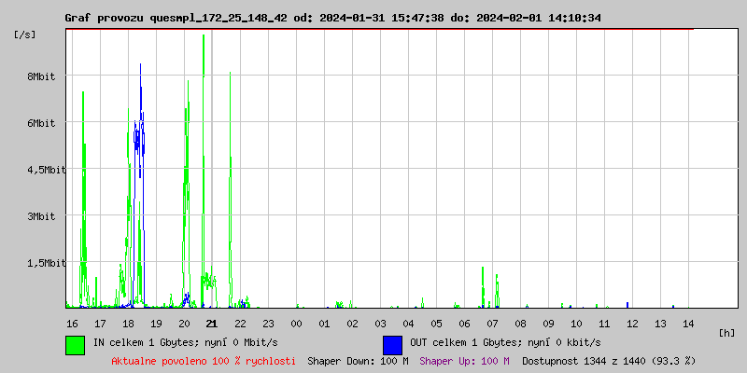Click the '00' midnight hour label
747x373 pixels.
point(296,324)
